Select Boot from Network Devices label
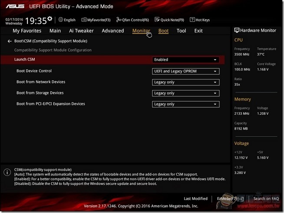284x213 pixels. (41, 82)
